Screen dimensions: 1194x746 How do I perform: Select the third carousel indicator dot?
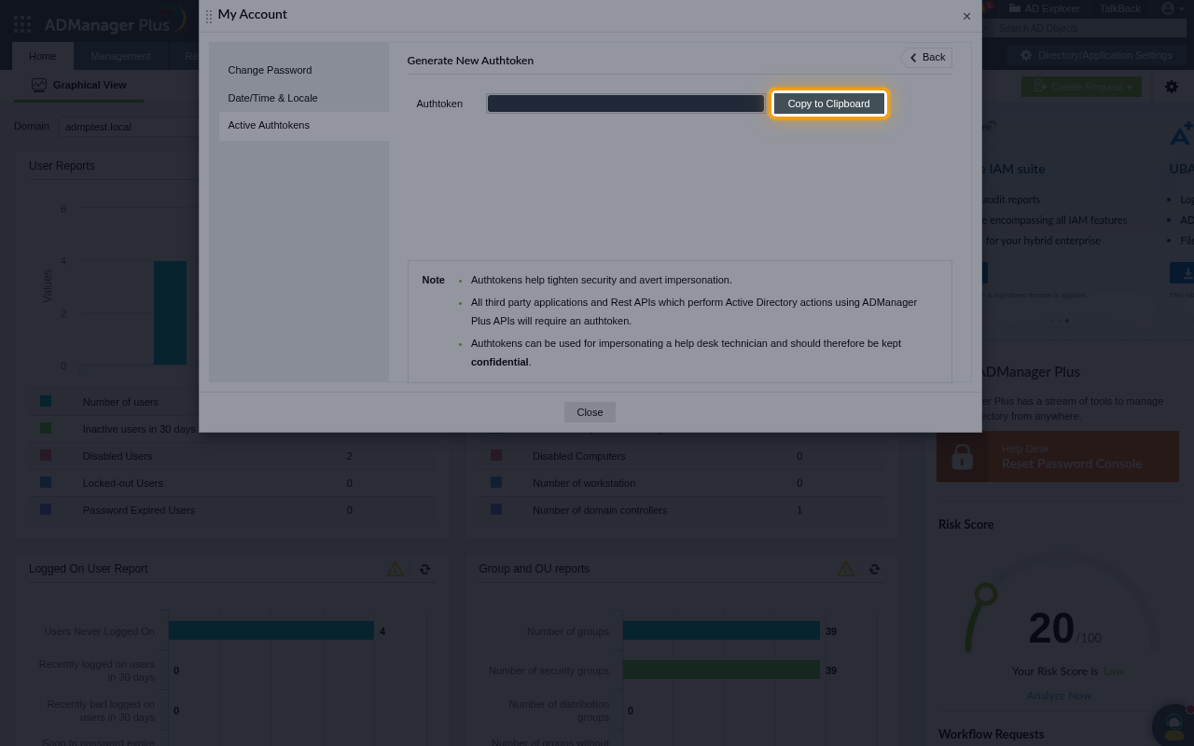1067,321
